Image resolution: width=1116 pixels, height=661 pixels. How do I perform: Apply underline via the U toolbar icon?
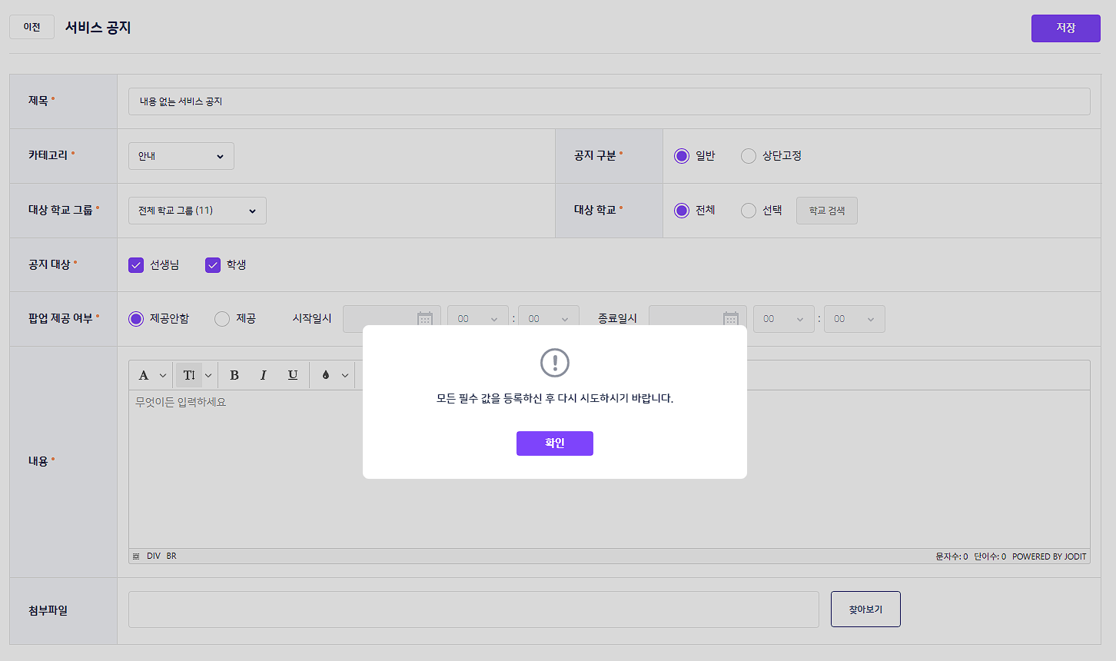click(293, 375)
